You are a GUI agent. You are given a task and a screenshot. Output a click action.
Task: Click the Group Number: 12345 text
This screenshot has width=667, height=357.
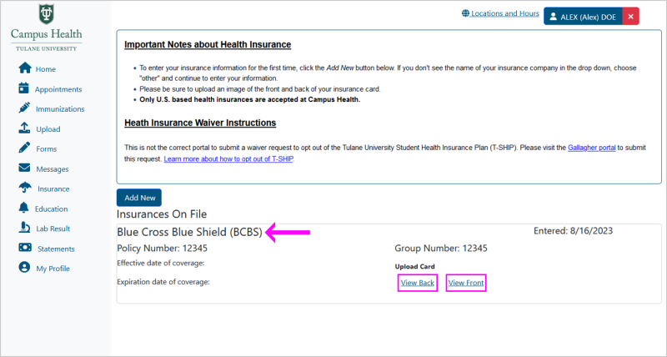(x=441, y=248)
